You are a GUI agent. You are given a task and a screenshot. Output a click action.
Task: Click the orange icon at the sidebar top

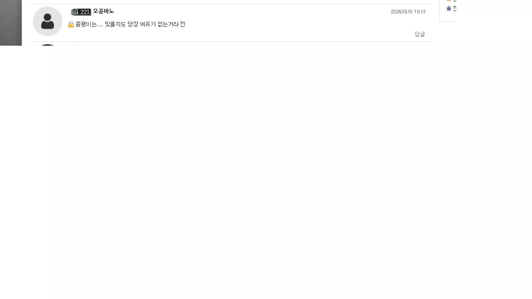449,0
